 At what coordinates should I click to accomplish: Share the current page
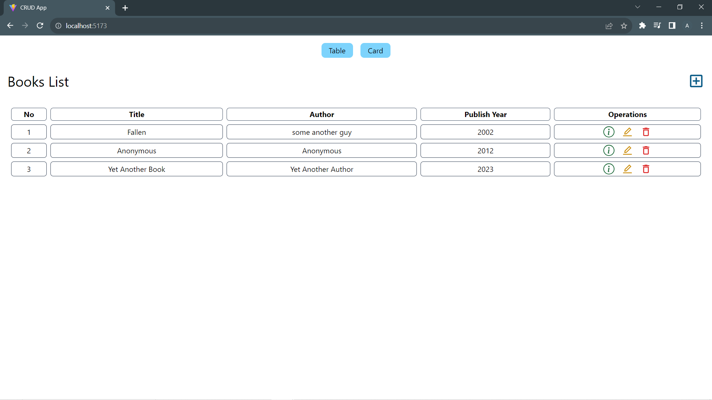[x=609, y=26]
